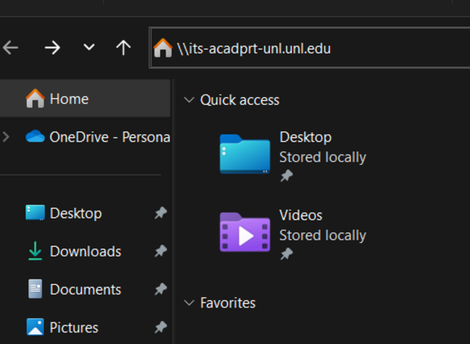Viewport: 470px width, 344px height.
Task: Open the Pictures sidebar shortcut
Action: 74,327
